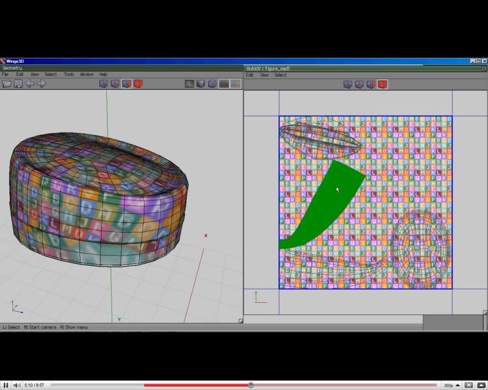Click the Redo right arrow icon
Screen dimensions: 488x390
41,84
